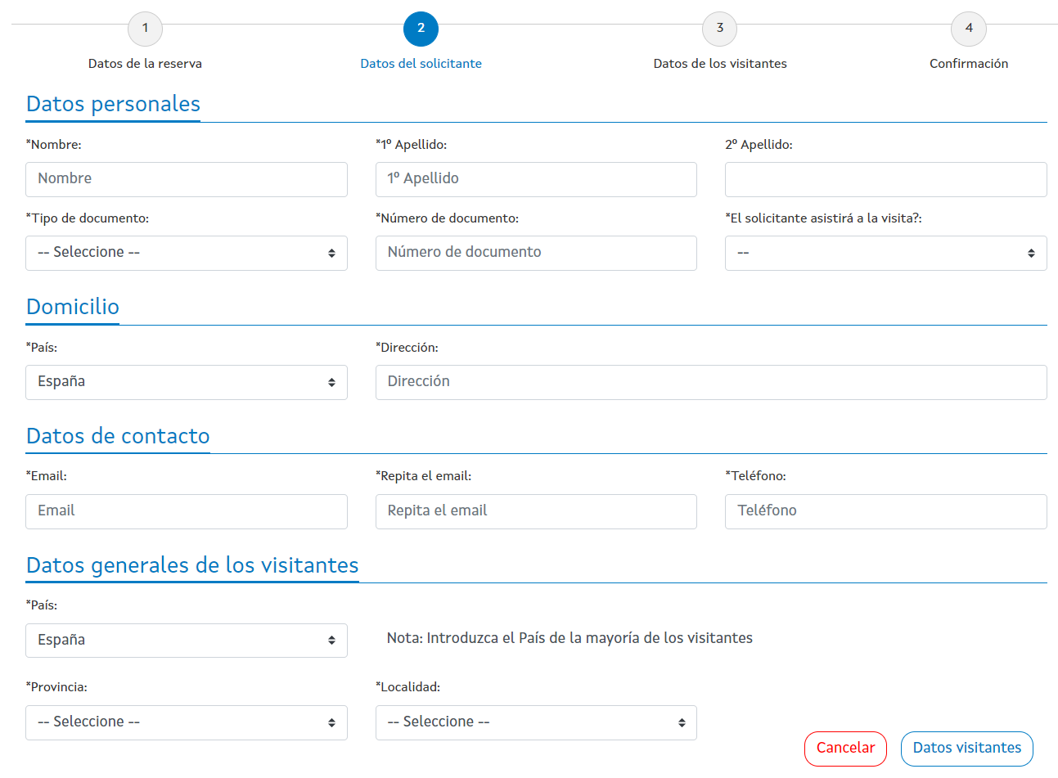
Task: Select step 3 Datos de los visitantes
Action: [x=719, y=29]
